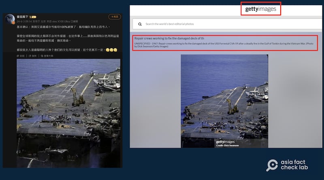Image resolution: width=324 pixels, height=180 pixels.
Task: Click the Asia Fact Check Lab logo
Action: coord(290,165)
